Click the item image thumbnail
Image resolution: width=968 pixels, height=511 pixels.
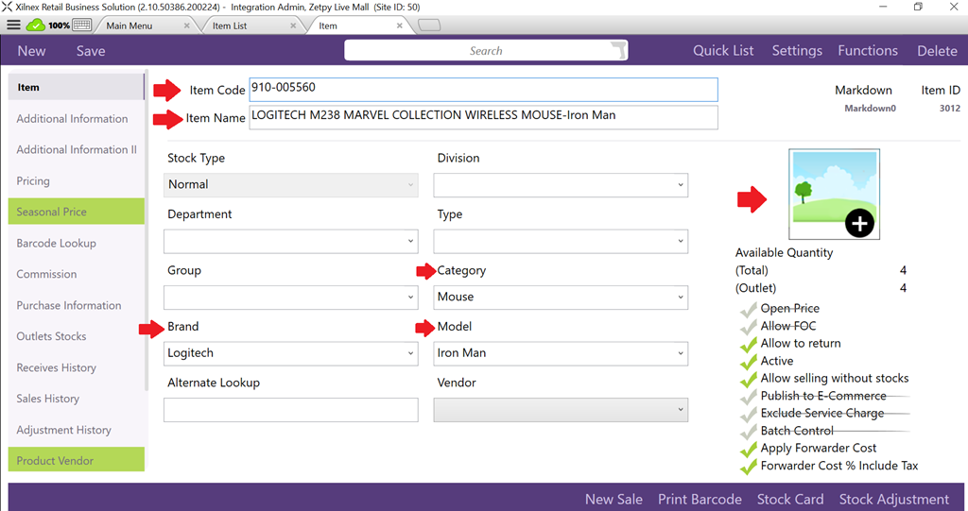pyautogui.click(x=834, y=194)
